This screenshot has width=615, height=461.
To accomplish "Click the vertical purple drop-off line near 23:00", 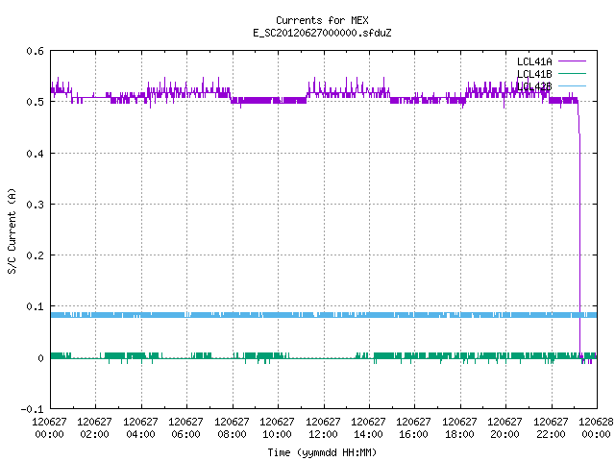I will pyautogui.click(x=579, y=243).
